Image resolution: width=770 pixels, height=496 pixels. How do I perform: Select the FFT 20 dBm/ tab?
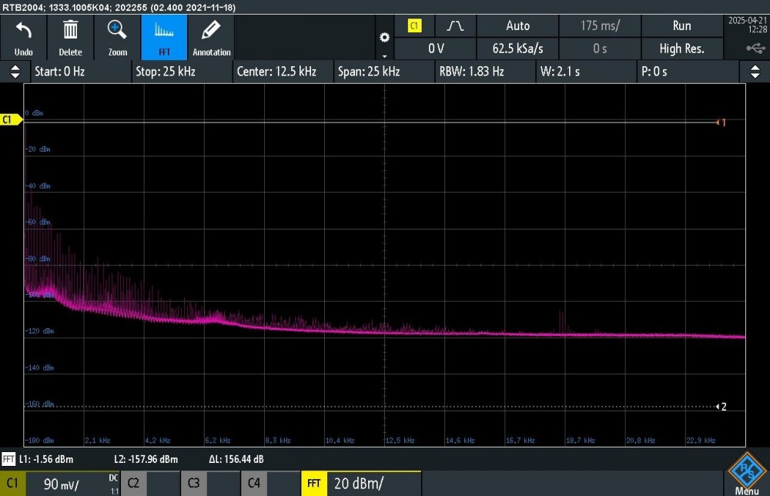(360, 484)
